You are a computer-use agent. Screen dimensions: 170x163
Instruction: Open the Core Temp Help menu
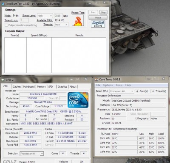[x=128, y=85]
